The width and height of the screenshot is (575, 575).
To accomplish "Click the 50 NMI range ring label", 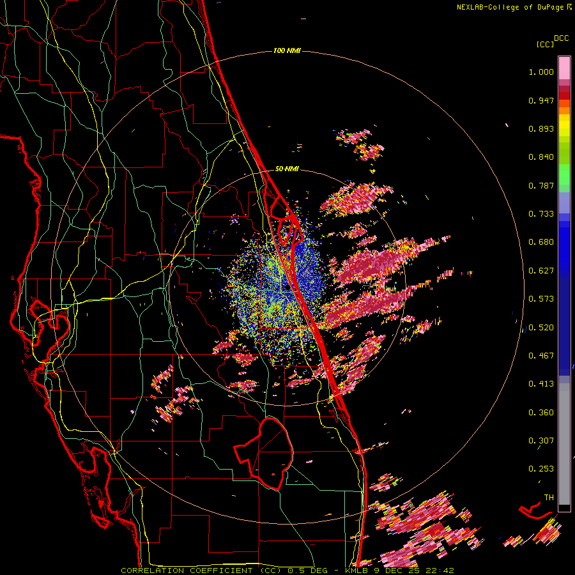I will click(x=287, y=169).
